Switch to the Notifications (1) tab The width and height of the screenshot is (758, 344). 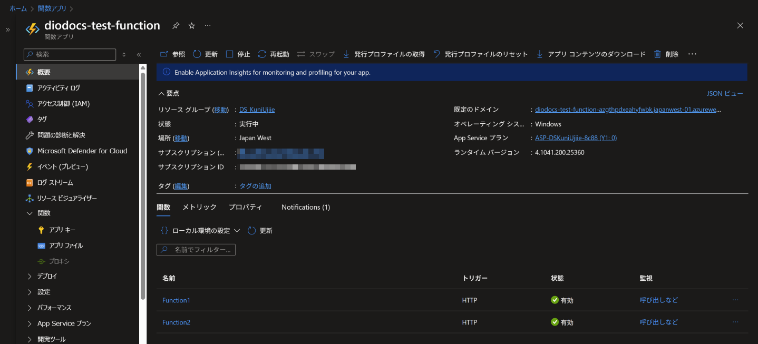pos(306,207)
